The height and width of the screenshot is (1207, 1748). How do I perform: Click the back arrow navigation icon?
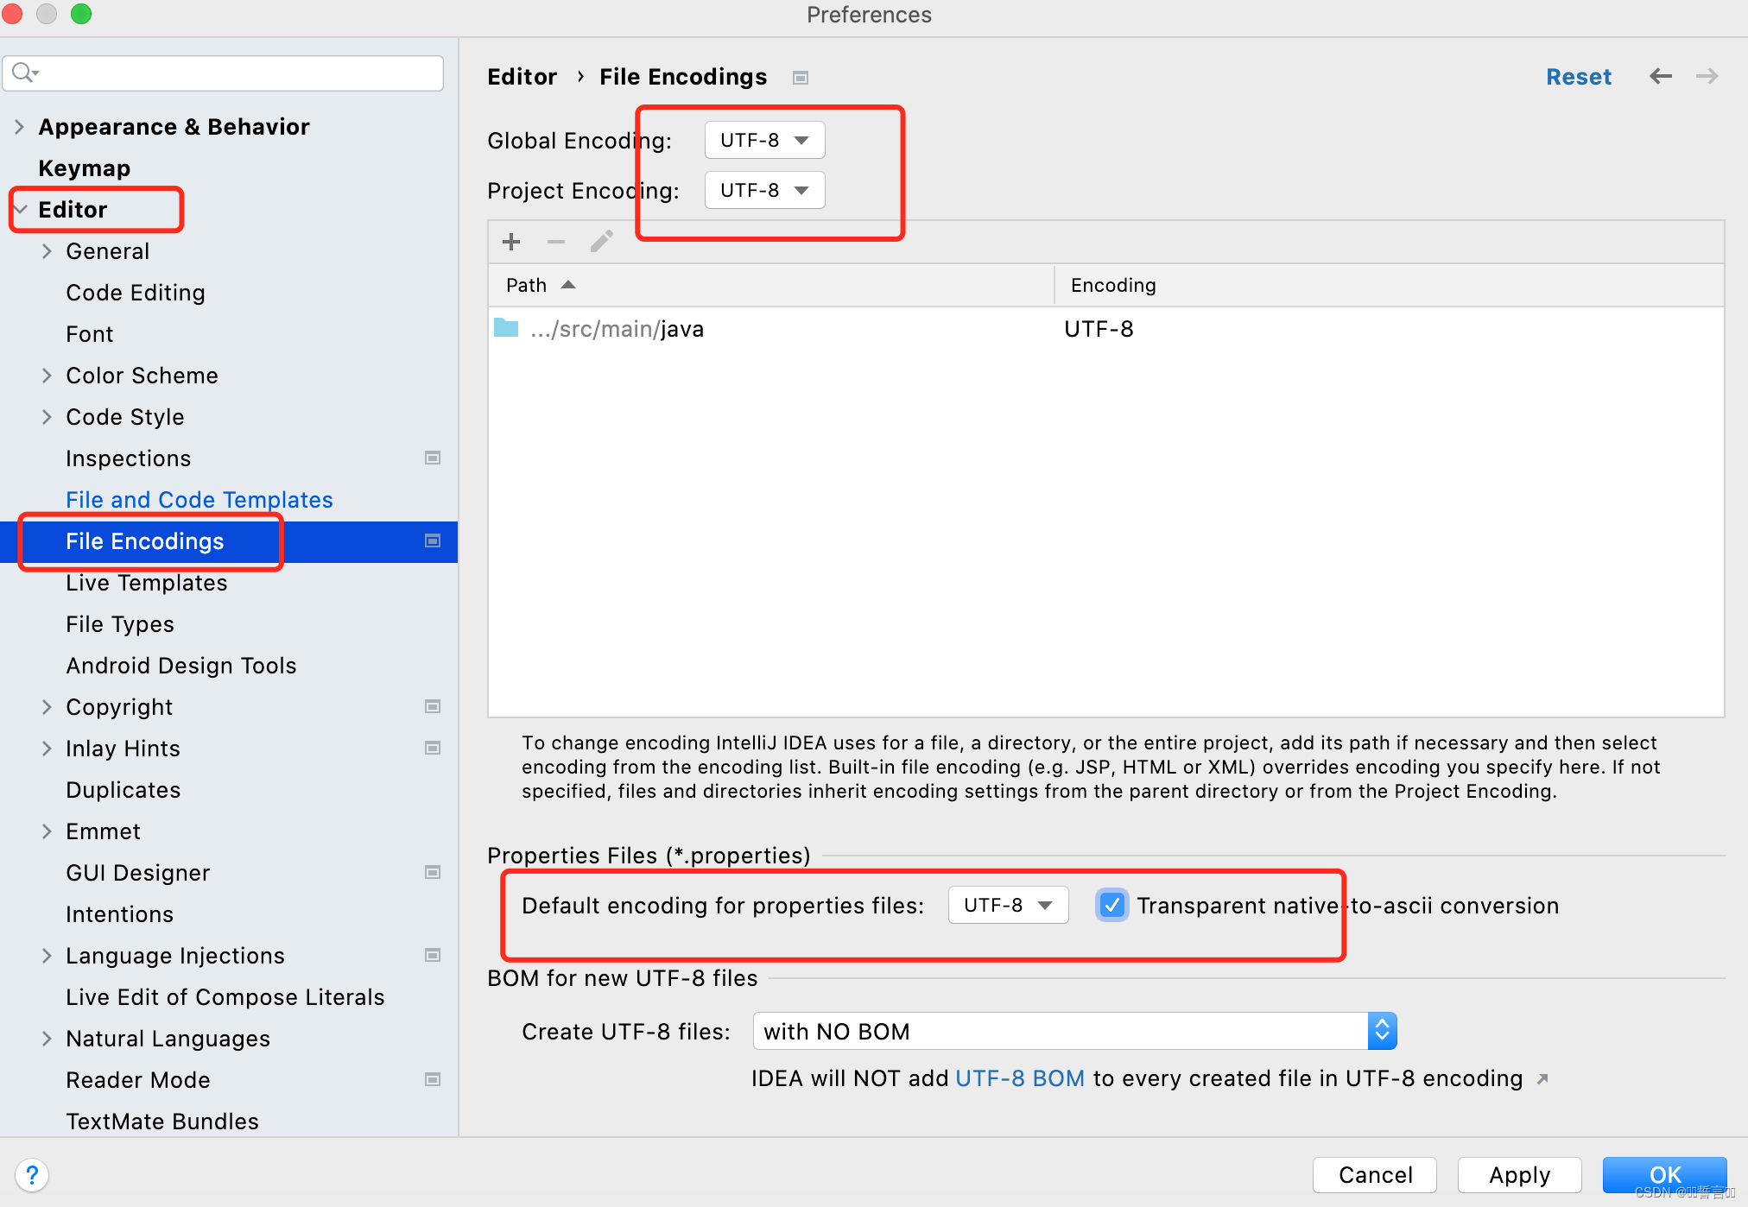(x=1660, y=77)
